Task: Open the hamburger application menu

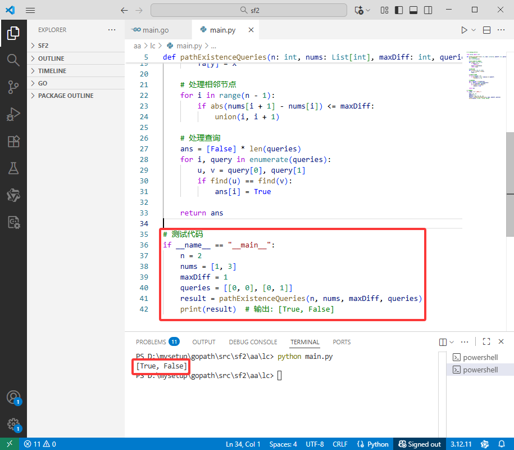Action: tap(30, 10)
